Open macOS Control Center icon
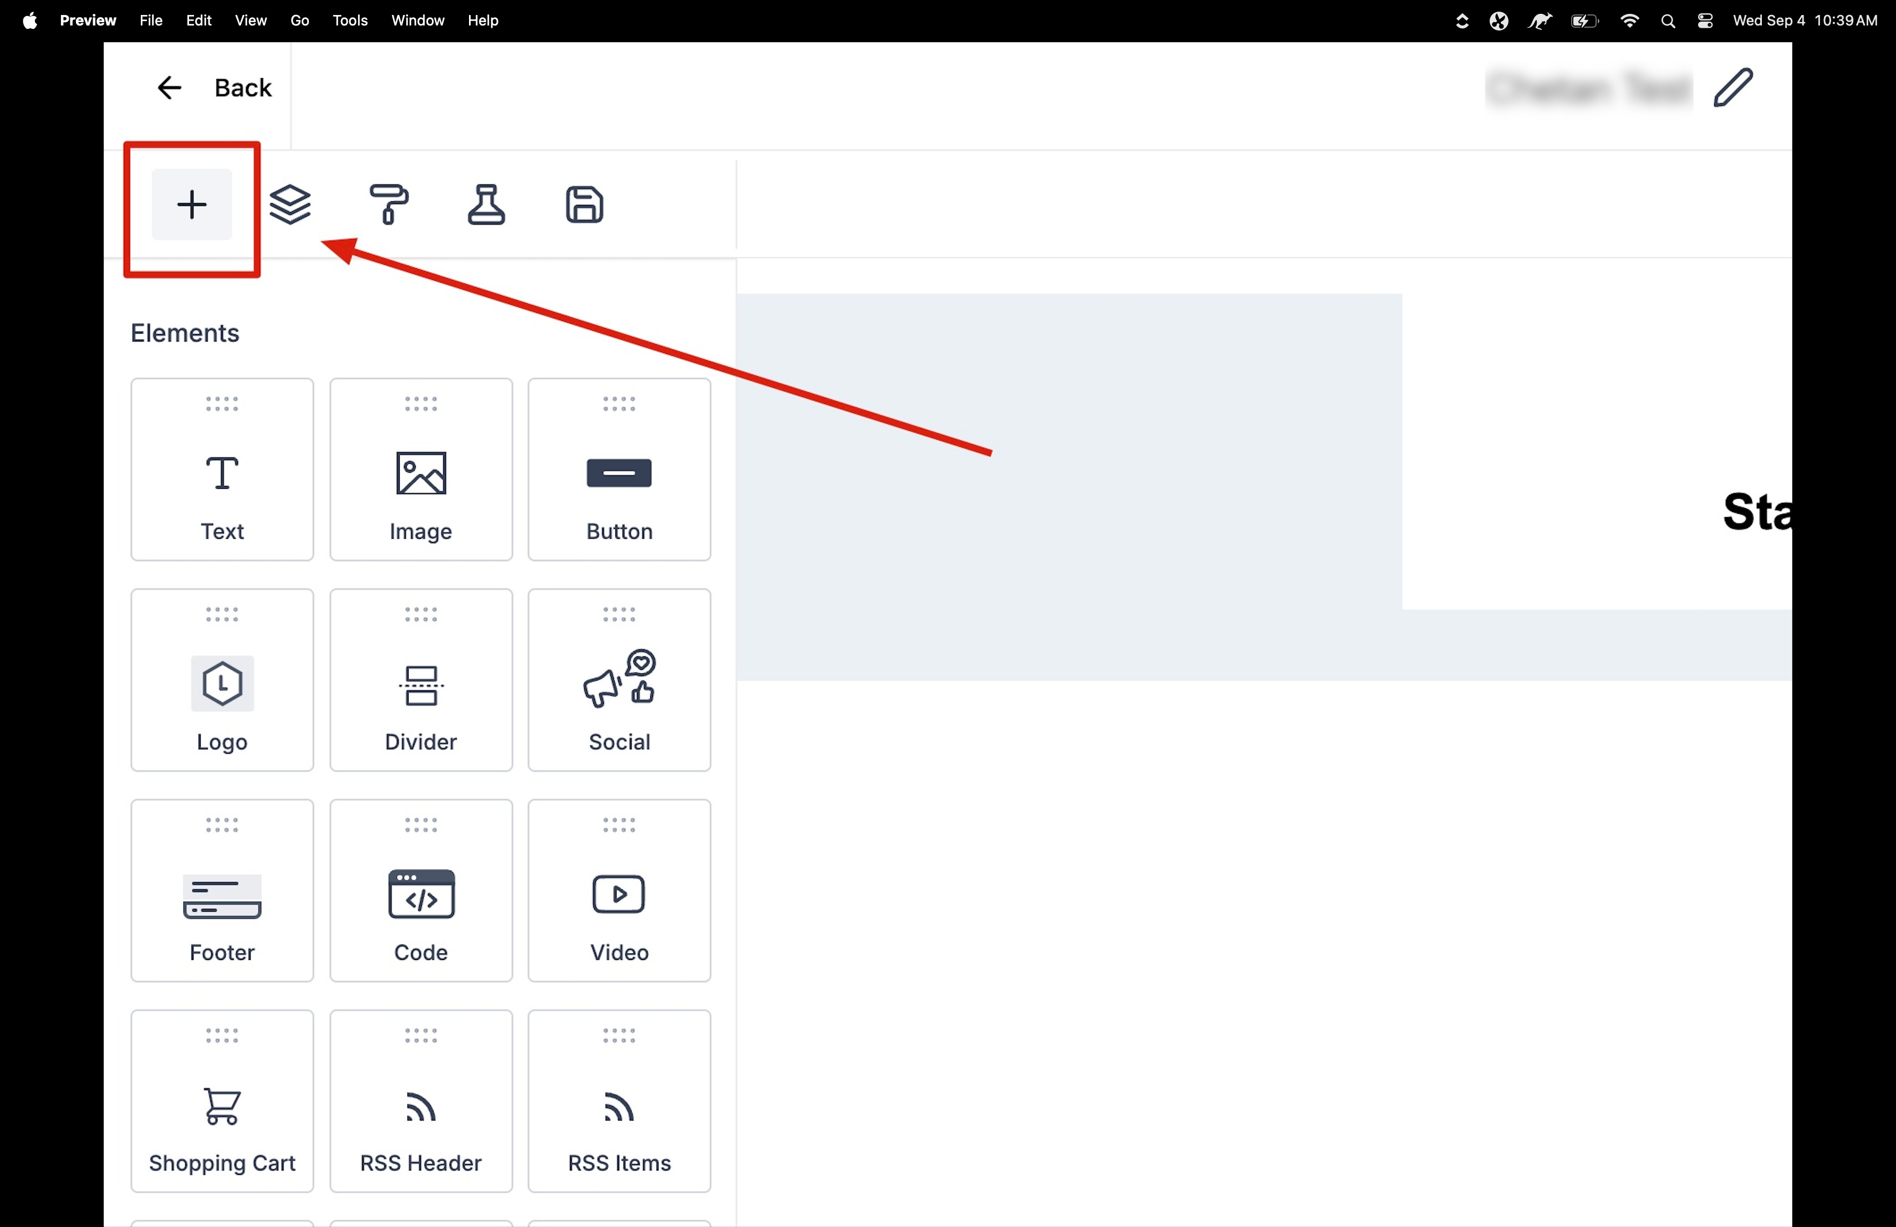The width and height of the screenshot is (1896, 1227). [x=1705, y=21]
